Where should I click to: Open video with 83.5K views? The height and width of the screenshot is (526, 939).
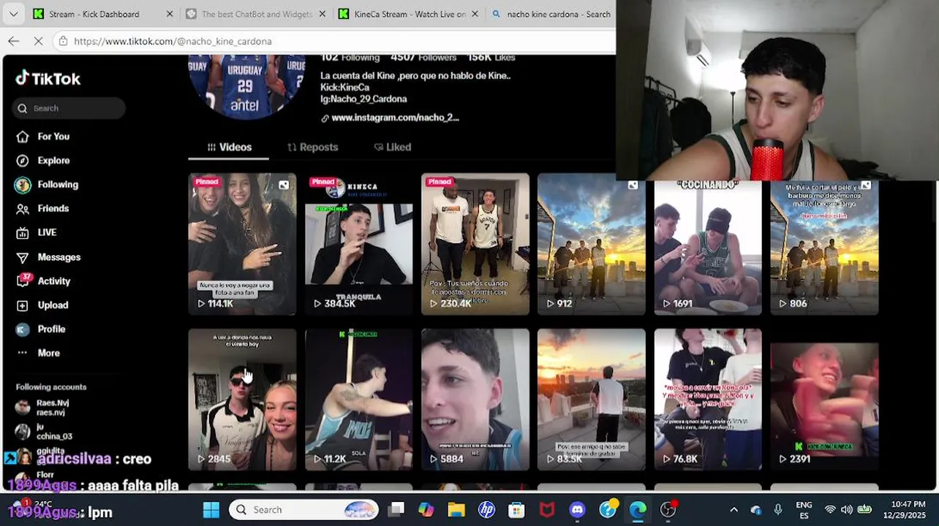(x=592, y=400)
